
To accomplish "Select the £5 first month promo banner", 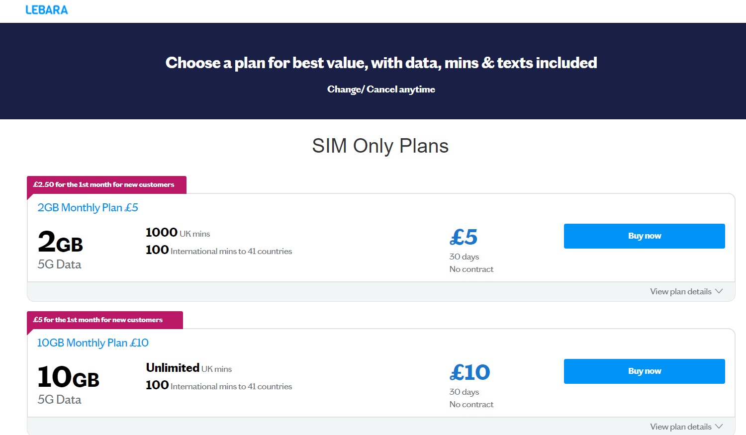I will pyautogui.click(x=105, y=320).
